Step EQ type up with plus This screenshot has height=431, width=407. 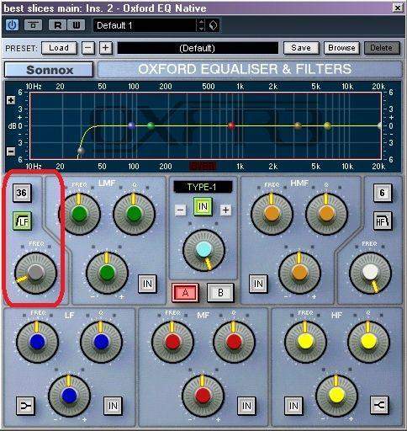click(x=225, y=210)
